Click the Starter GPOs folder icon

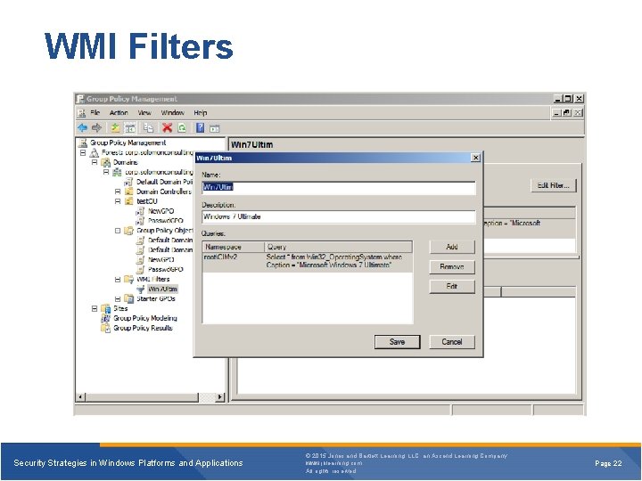pos(128,299)
